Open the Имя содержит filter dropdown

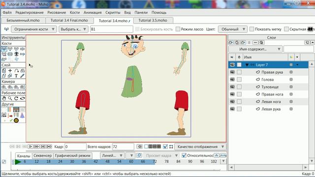pos(255,49)
